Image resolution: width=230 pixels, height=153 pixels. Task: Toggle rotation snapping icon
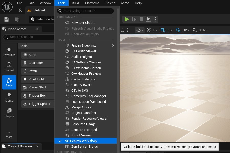click(x=178, y=30)
